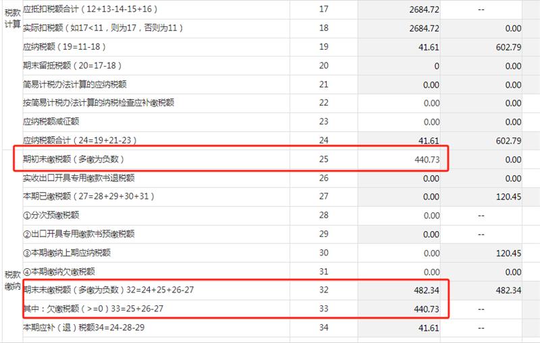540x343 pixels.
Task: Click the 41.61 amount in row 34
Action: coord(429,328)
